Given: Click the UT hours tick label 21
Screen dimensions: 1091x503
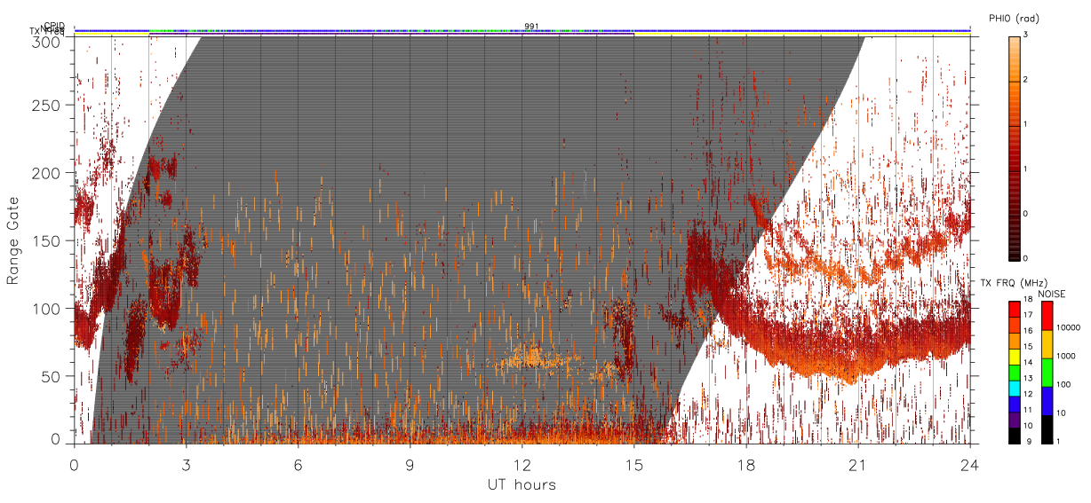Looking at the screenshot, I should (x=858, y=465).
